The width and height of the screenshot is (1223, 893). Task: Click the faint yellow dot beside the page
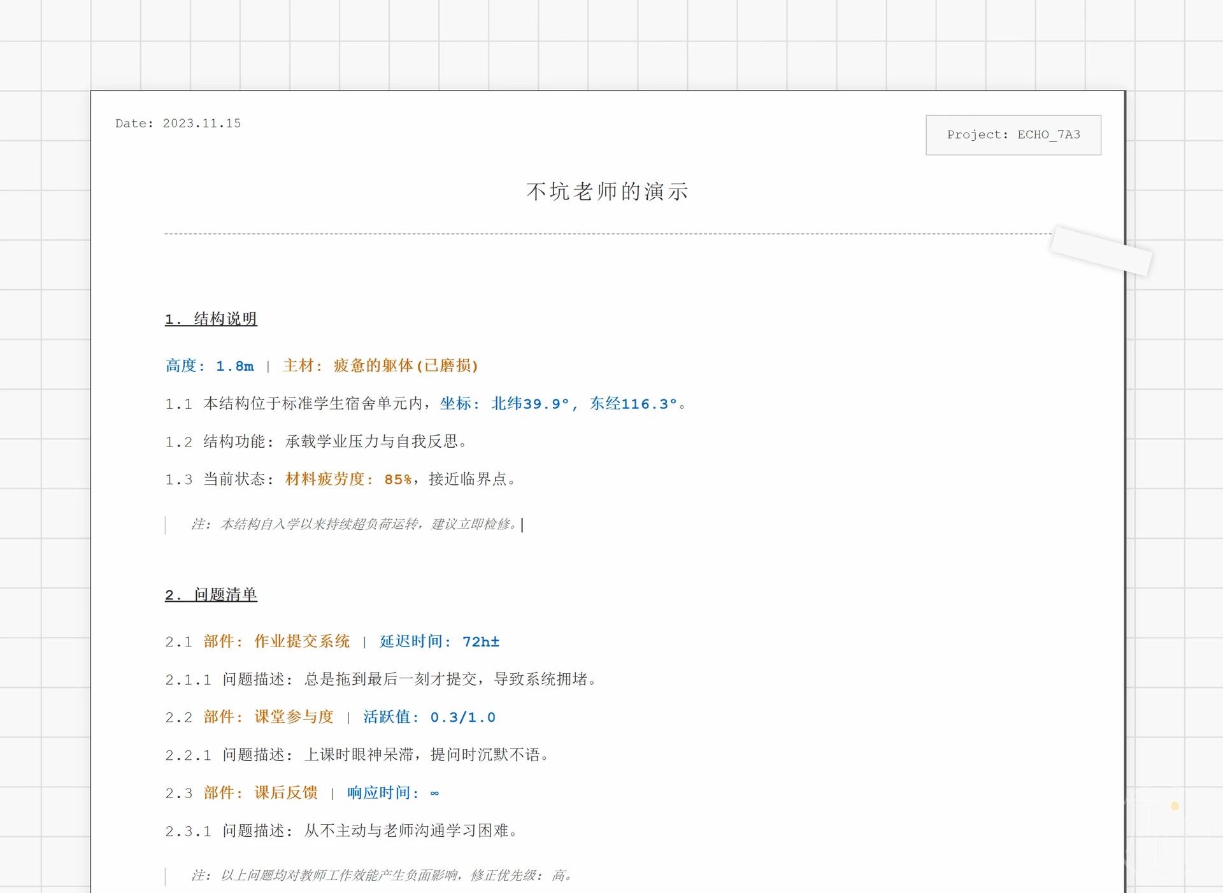1175,806
